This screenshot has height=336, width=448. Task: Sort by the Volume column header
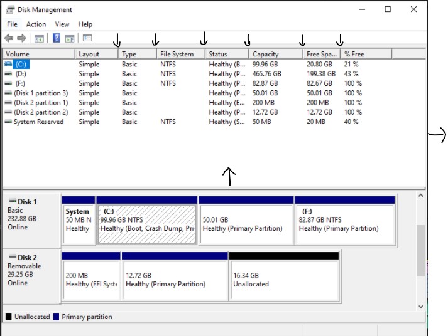pyautogui.click(x=39, y=54)
